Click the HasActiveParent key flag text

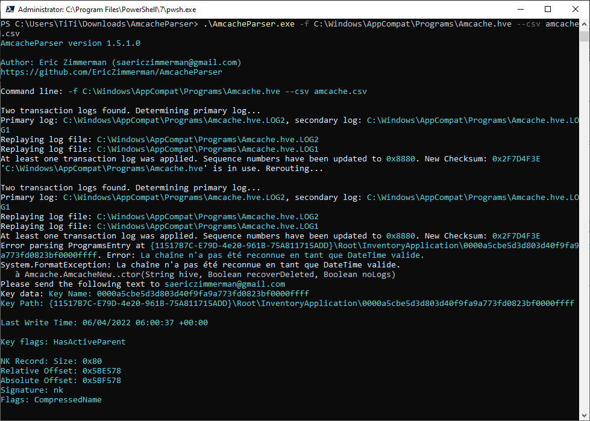click(89, 342)
